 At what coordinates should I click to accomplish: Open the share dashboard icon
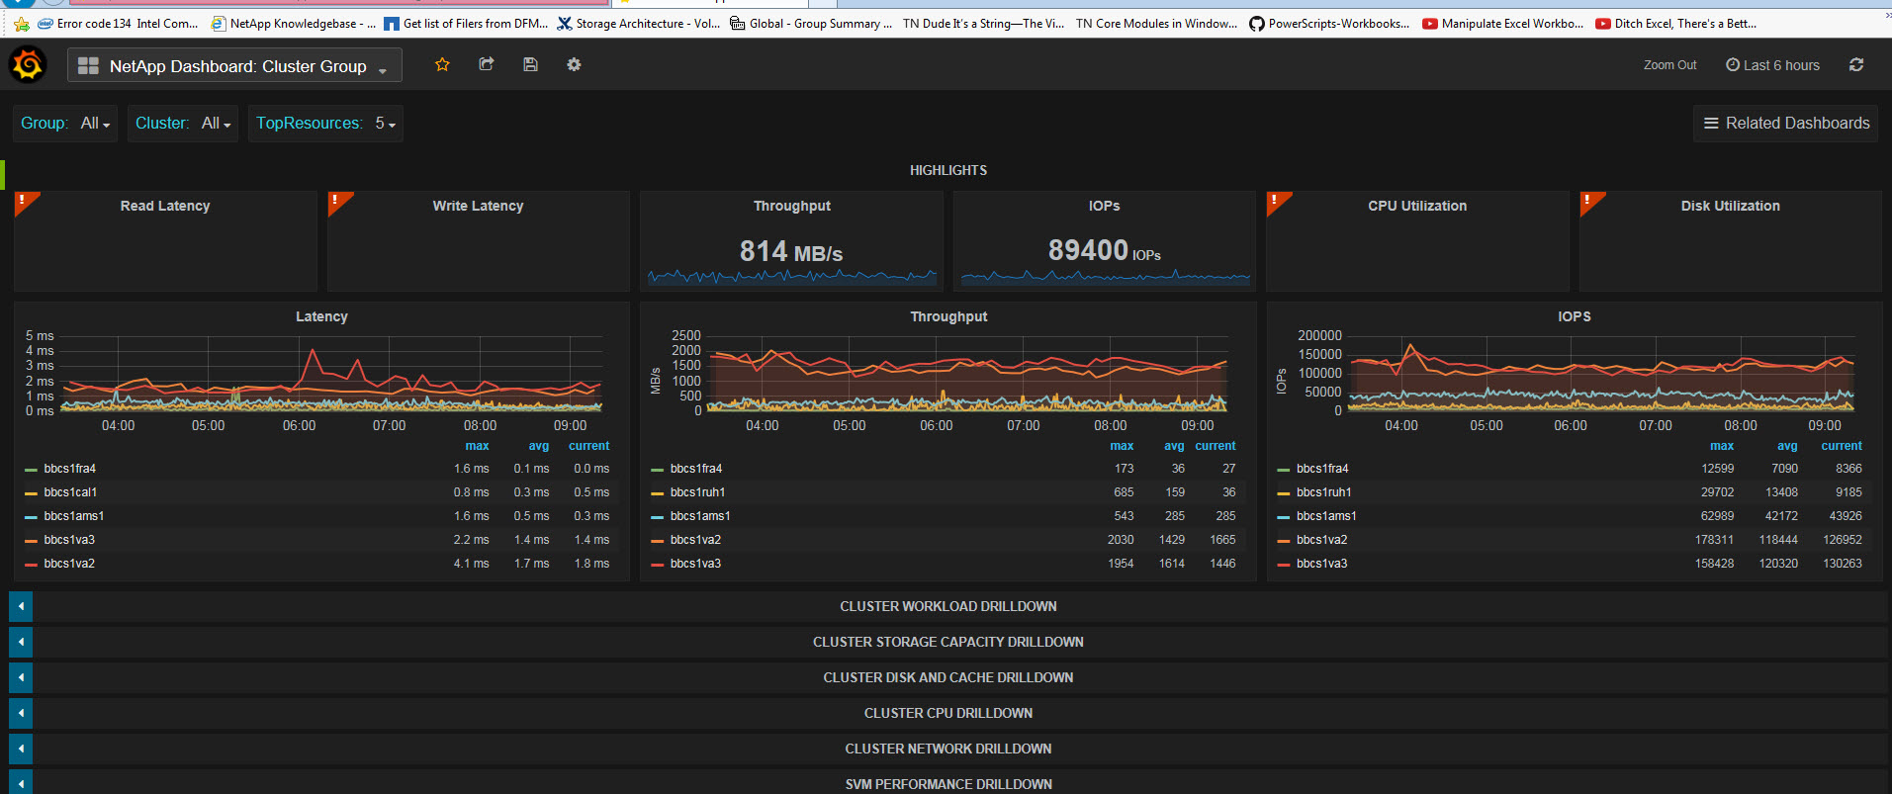click(487, 64)
